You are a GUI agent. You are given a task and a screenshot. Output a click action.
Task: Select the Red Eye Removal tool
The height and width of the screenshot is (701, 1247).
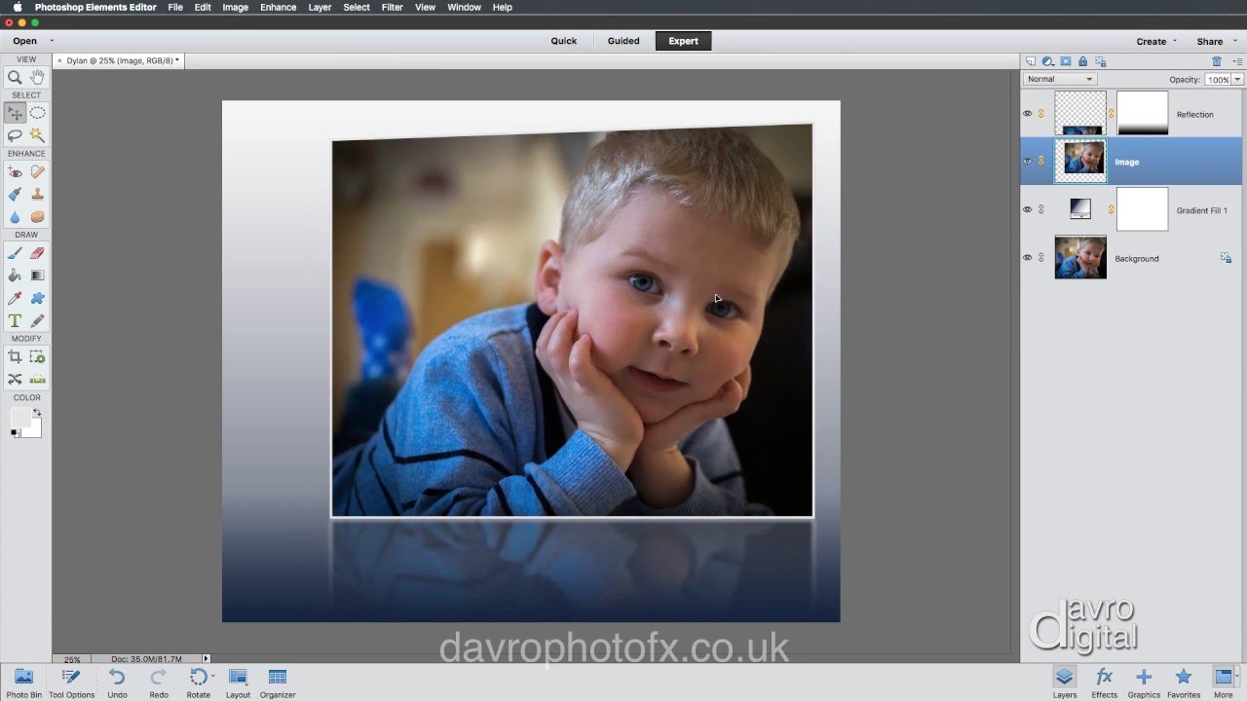point(15,171)
